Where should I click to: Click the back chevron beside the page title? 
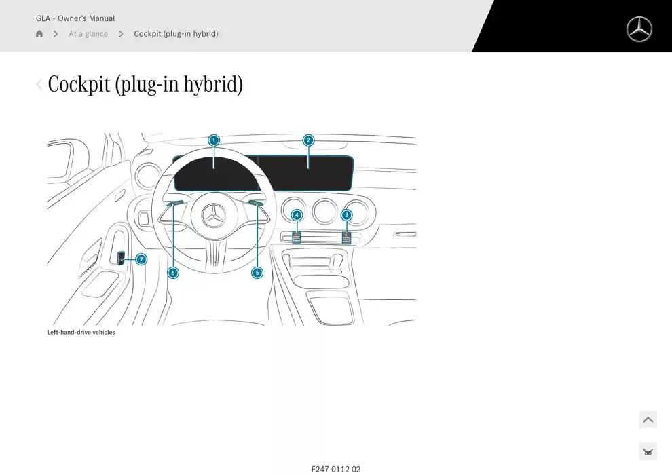pos(39,84)
